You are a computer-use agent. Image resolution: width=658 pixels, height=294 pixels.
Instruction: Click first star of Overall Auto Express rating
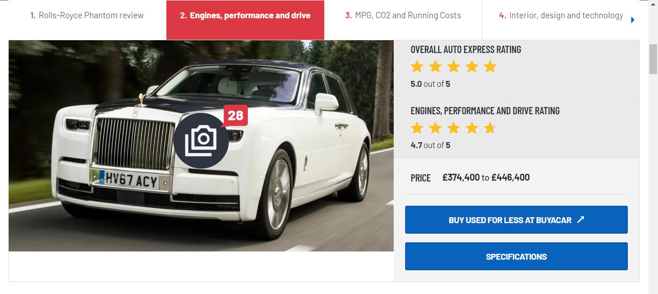point(417,67)
